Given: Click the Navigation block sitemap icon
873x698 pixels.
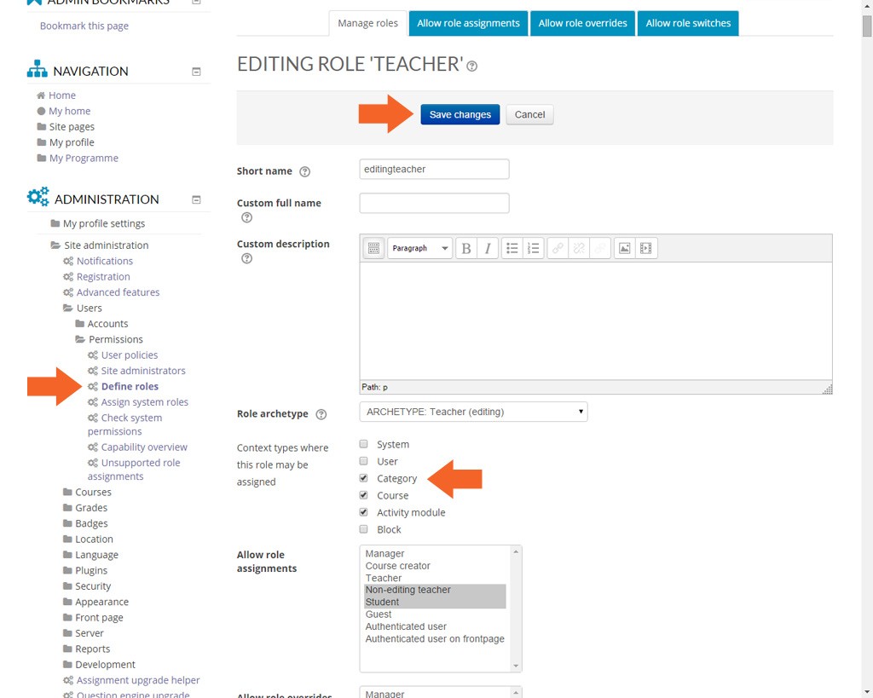Looking at the screenshot, I should (x=38, y=69).
